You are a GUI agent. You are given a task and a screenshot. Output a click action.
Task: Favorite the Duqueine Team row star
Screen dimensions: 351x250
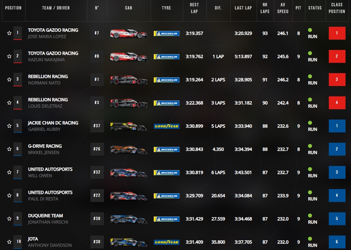[x=9, y=219]
